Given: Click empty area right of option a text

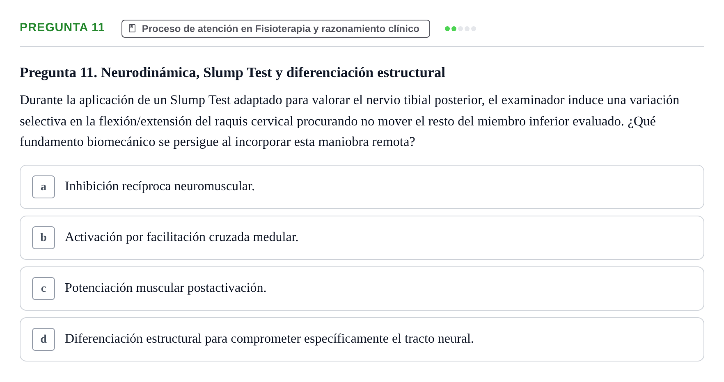Looking at the screenshot, I should click(x=476, y=187).
